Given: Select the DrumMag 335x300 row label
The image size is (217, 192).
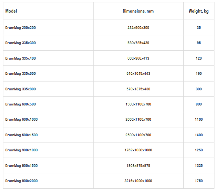Looking at the screenshot, I should 20,43.
